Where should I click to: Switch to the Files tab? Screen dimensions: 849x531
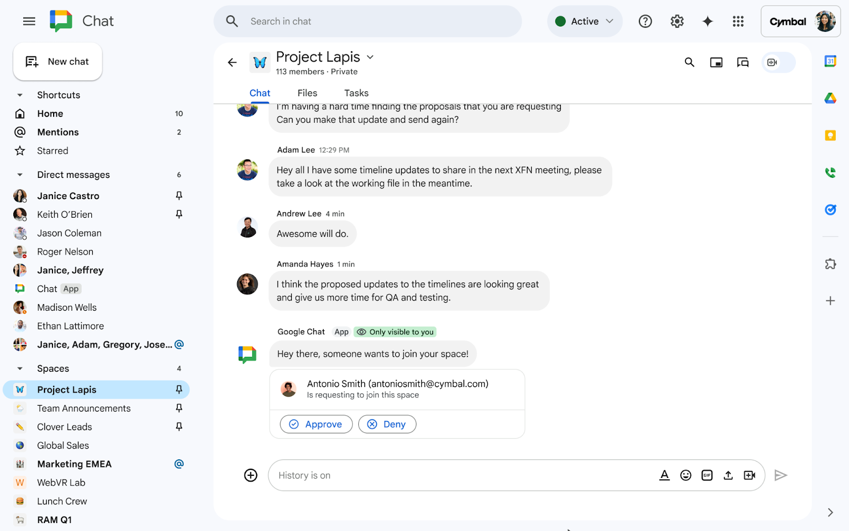[x=307, y=93]
